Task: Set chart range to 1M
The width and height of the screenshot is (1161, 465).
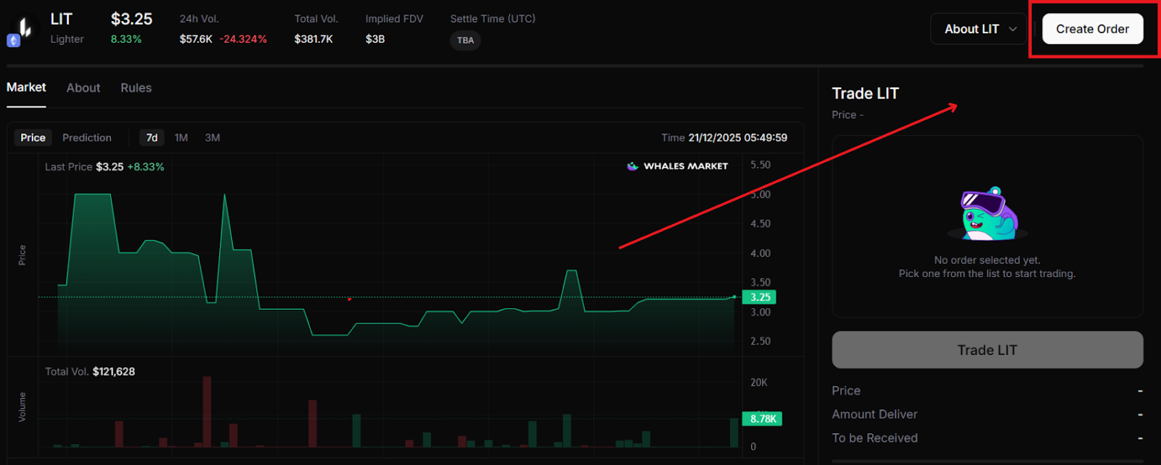Action: [x=181, y=138]
